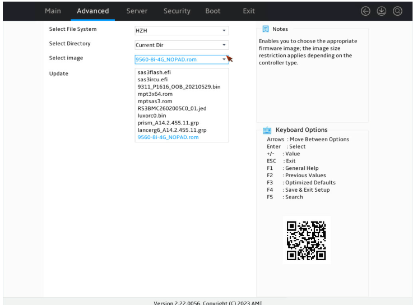413x305 pixels.
Task: Open the Boot tab
Action: [212, 11]
